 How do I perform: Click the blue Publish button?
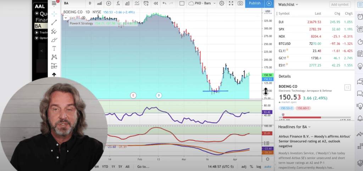[255, 3]
